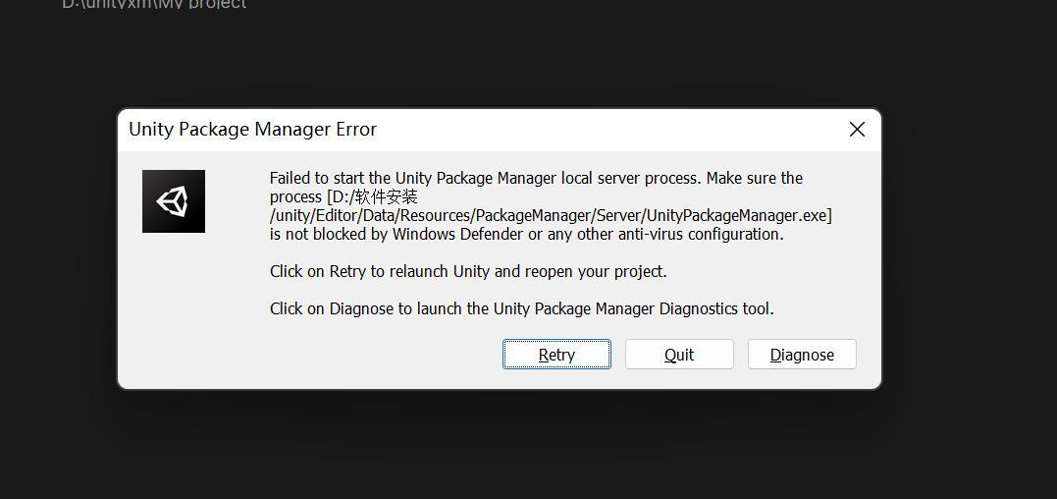The width and height of the screenshot is (1057, 499).
Task: Select the 'D:/软件安装' path segment
Action: (x=372, y=196)
